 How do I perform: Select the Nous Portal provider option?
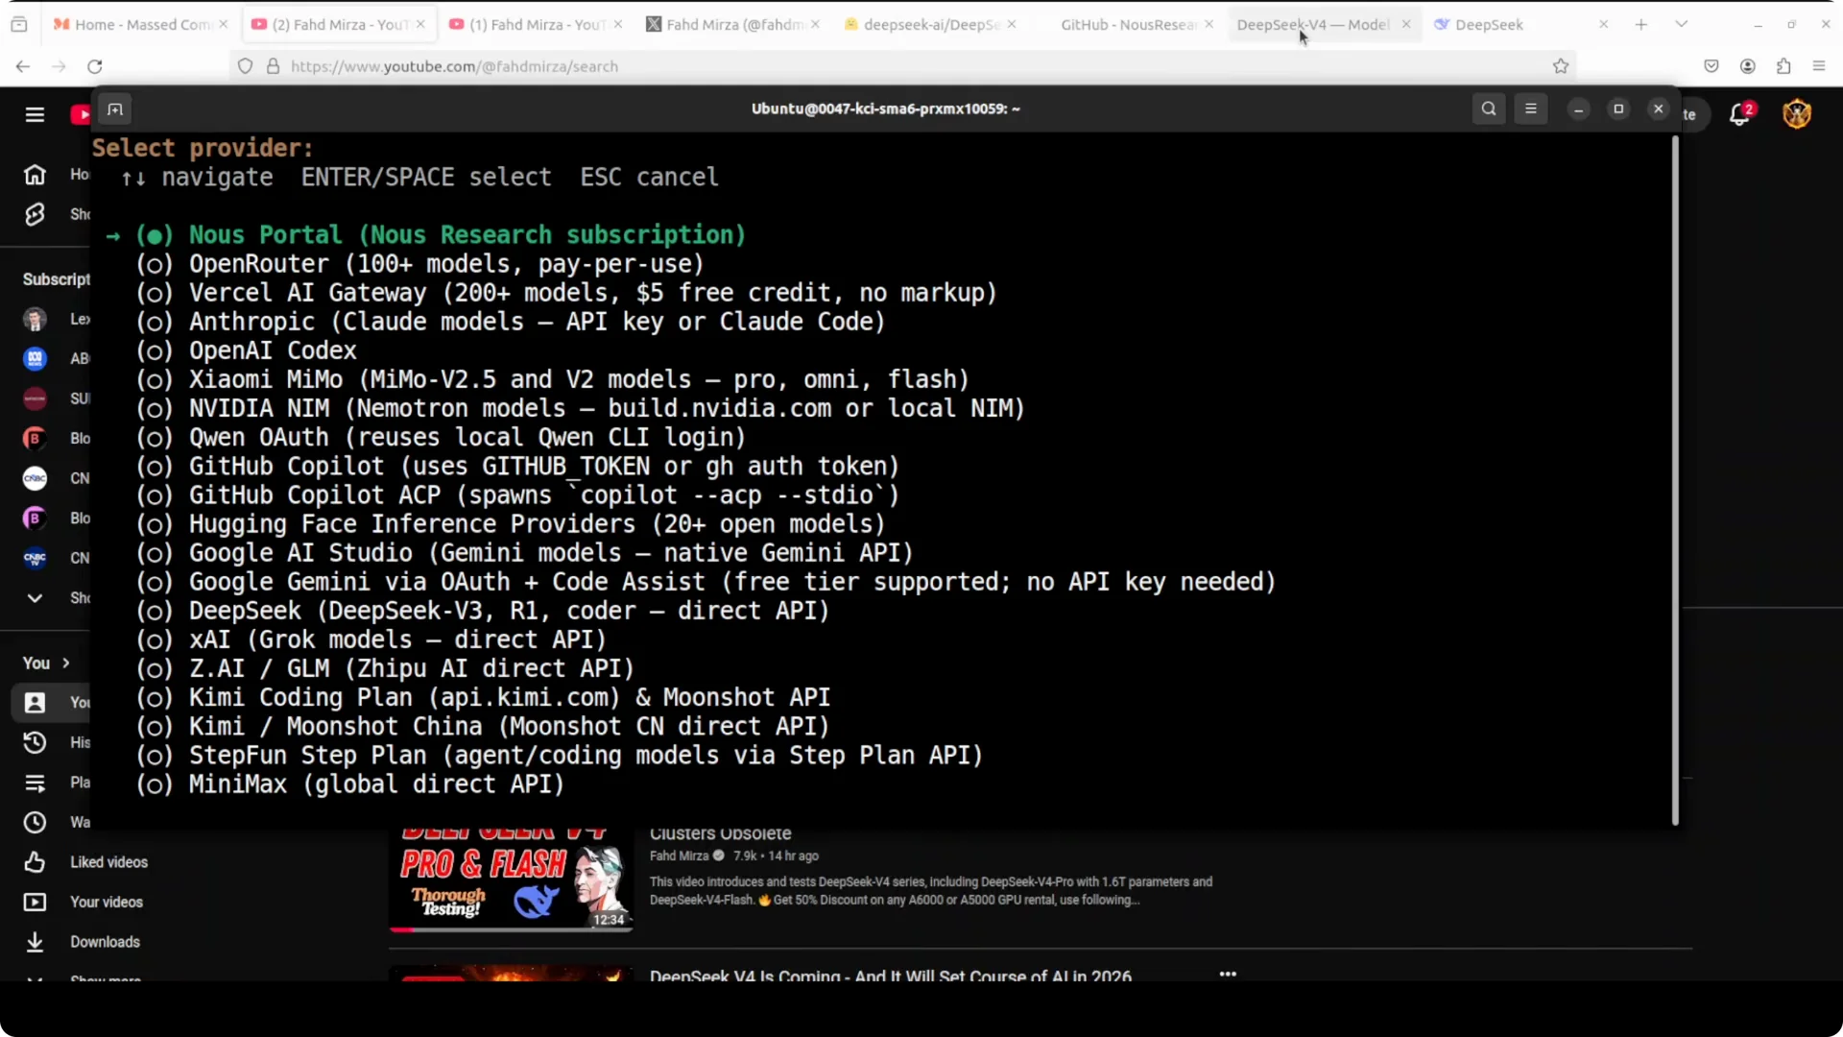pos(442,235)
